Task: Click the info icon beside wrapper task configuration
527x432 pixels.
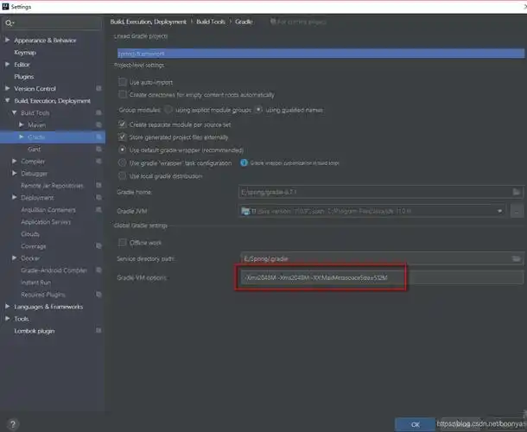Action: [246, 162]
